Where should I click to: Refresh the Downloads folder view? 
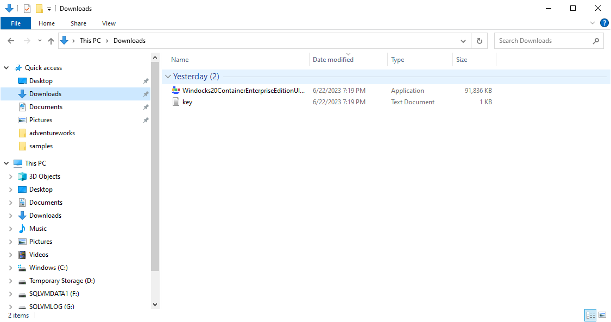coord(478,40)
